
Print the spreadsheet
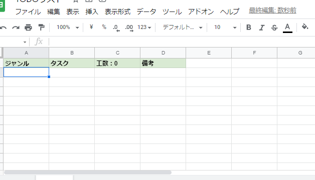28,27
